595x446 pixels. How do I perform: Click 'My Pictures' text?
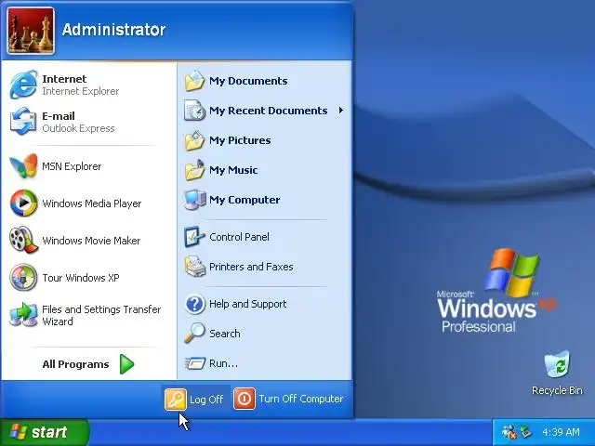pos(240,140)
